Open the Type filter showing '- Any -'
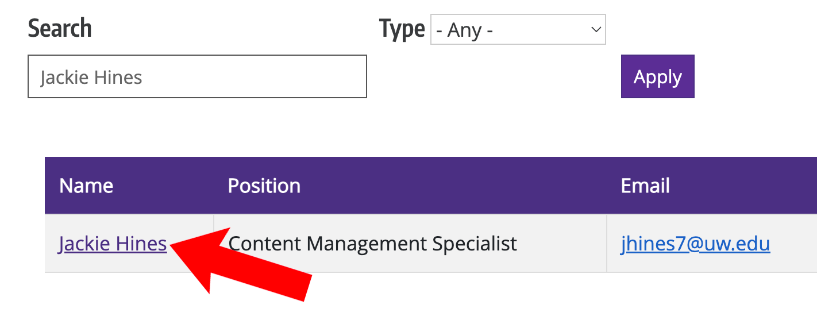 pyautogui.click(x=517, y=29)
